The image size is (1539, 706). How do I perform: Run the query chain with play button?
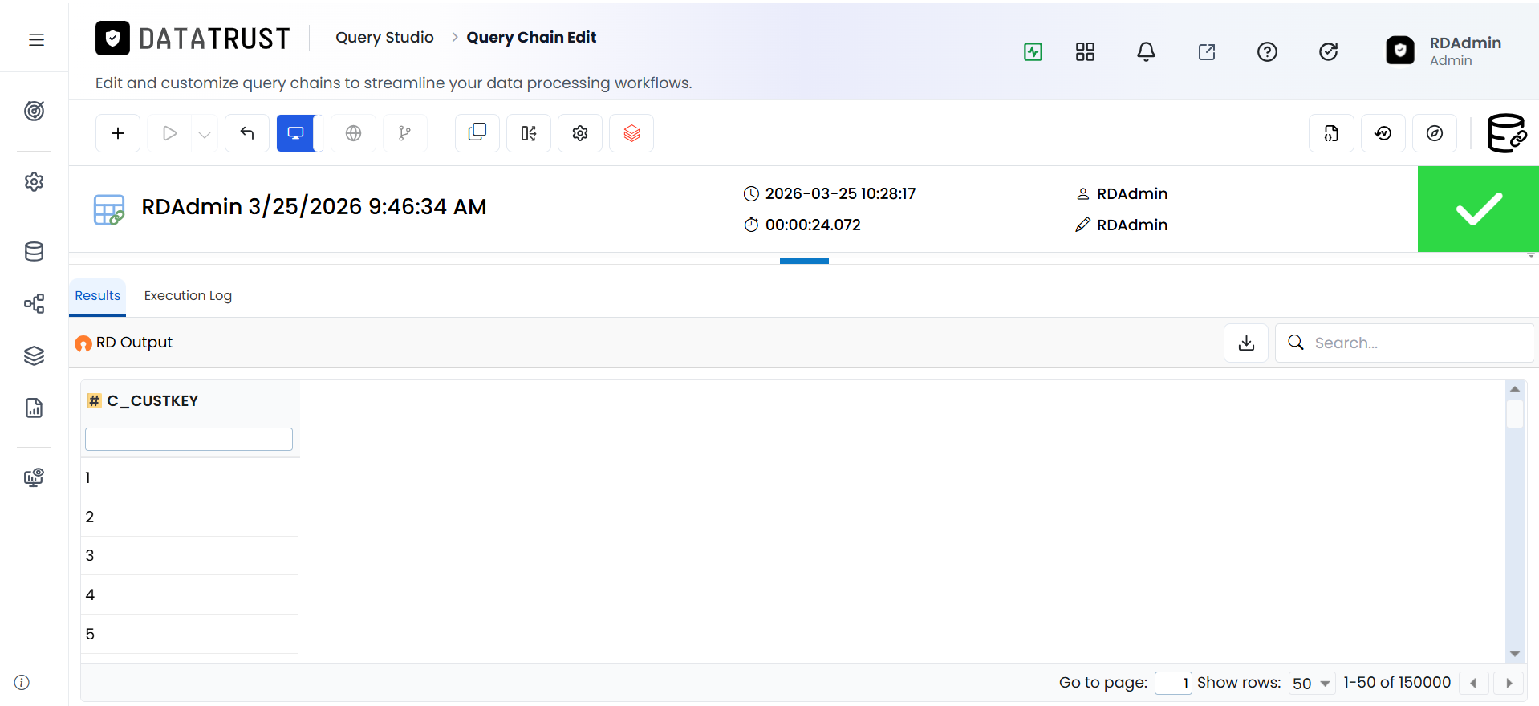pos(169,133)
